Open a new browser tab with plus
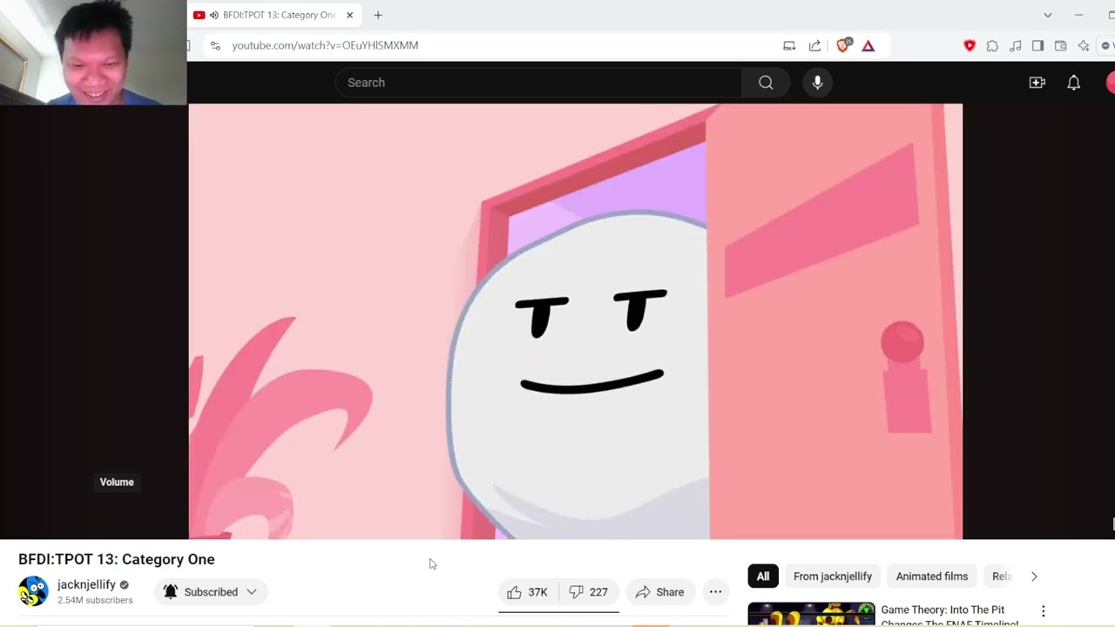Screen dimensions: 1115x627 pyautogui.click(x=378, y=15)
